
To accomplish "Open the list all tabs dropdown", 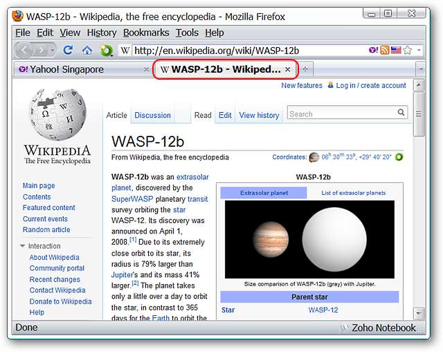I will [421, 69].
